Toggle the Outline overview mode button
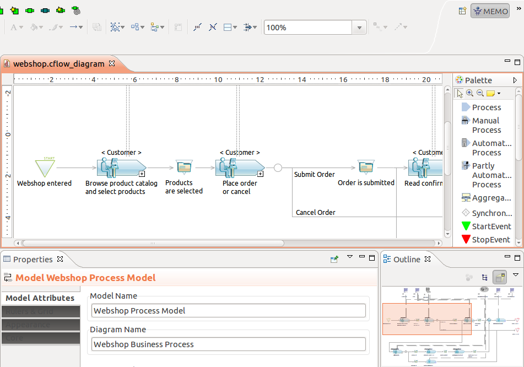The width and height of the screenshot is (524, 367). (500, 277)
